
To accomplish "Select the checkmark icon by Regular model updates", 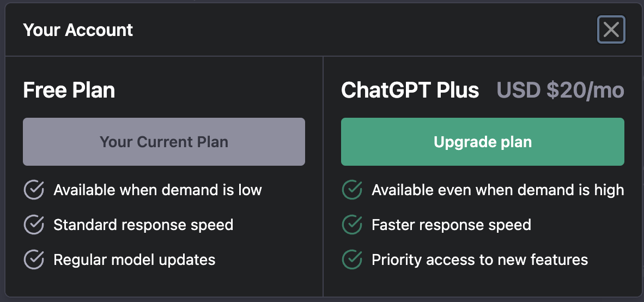I will 34,259.
